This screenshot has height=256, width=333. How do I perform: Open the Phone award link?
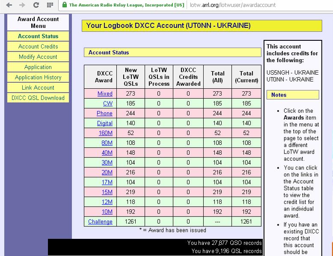pyautogui.click(x=104, y=113)
